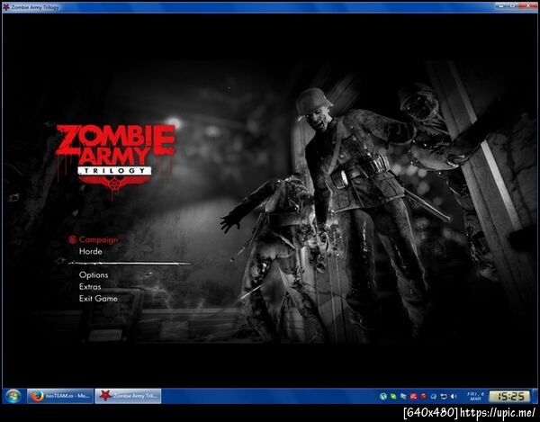Click Zombie Army Trilogy taskbar button
Screen dimensions: 540x422
tap(128, 396)
